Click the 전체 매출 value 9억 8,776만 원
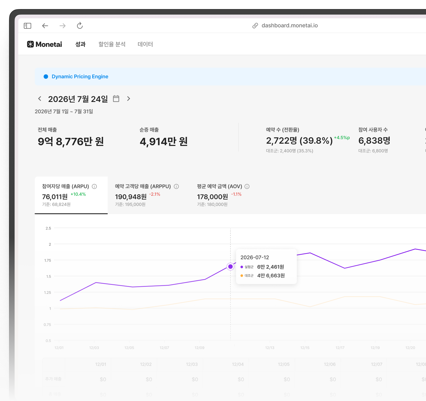This screenshot has width=426, height=401. click(71, 141)
